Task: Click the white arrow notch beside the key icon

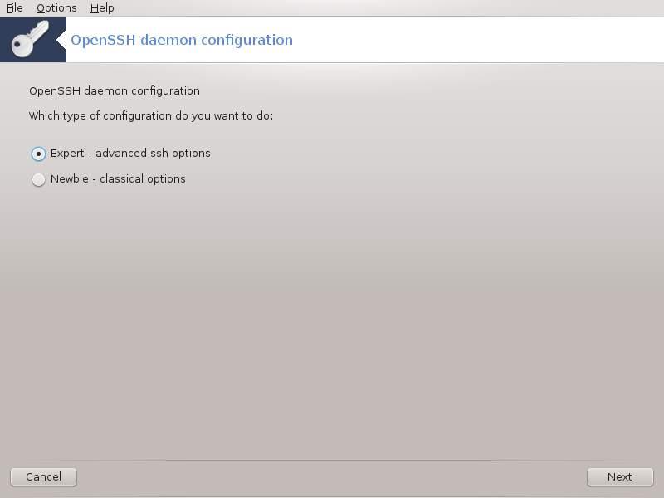Action: click(x=61, y=40)
